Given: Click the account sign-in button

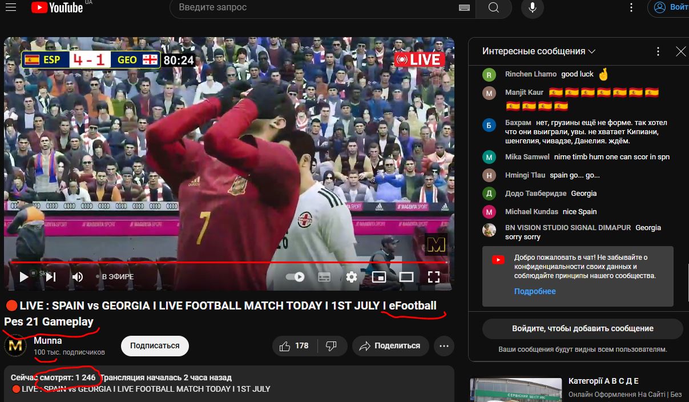Looking at the screenshot, I should (669, 7).
